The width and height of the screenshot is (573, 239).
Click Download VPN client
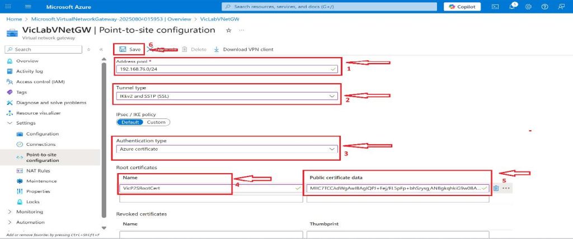[244, 49]
